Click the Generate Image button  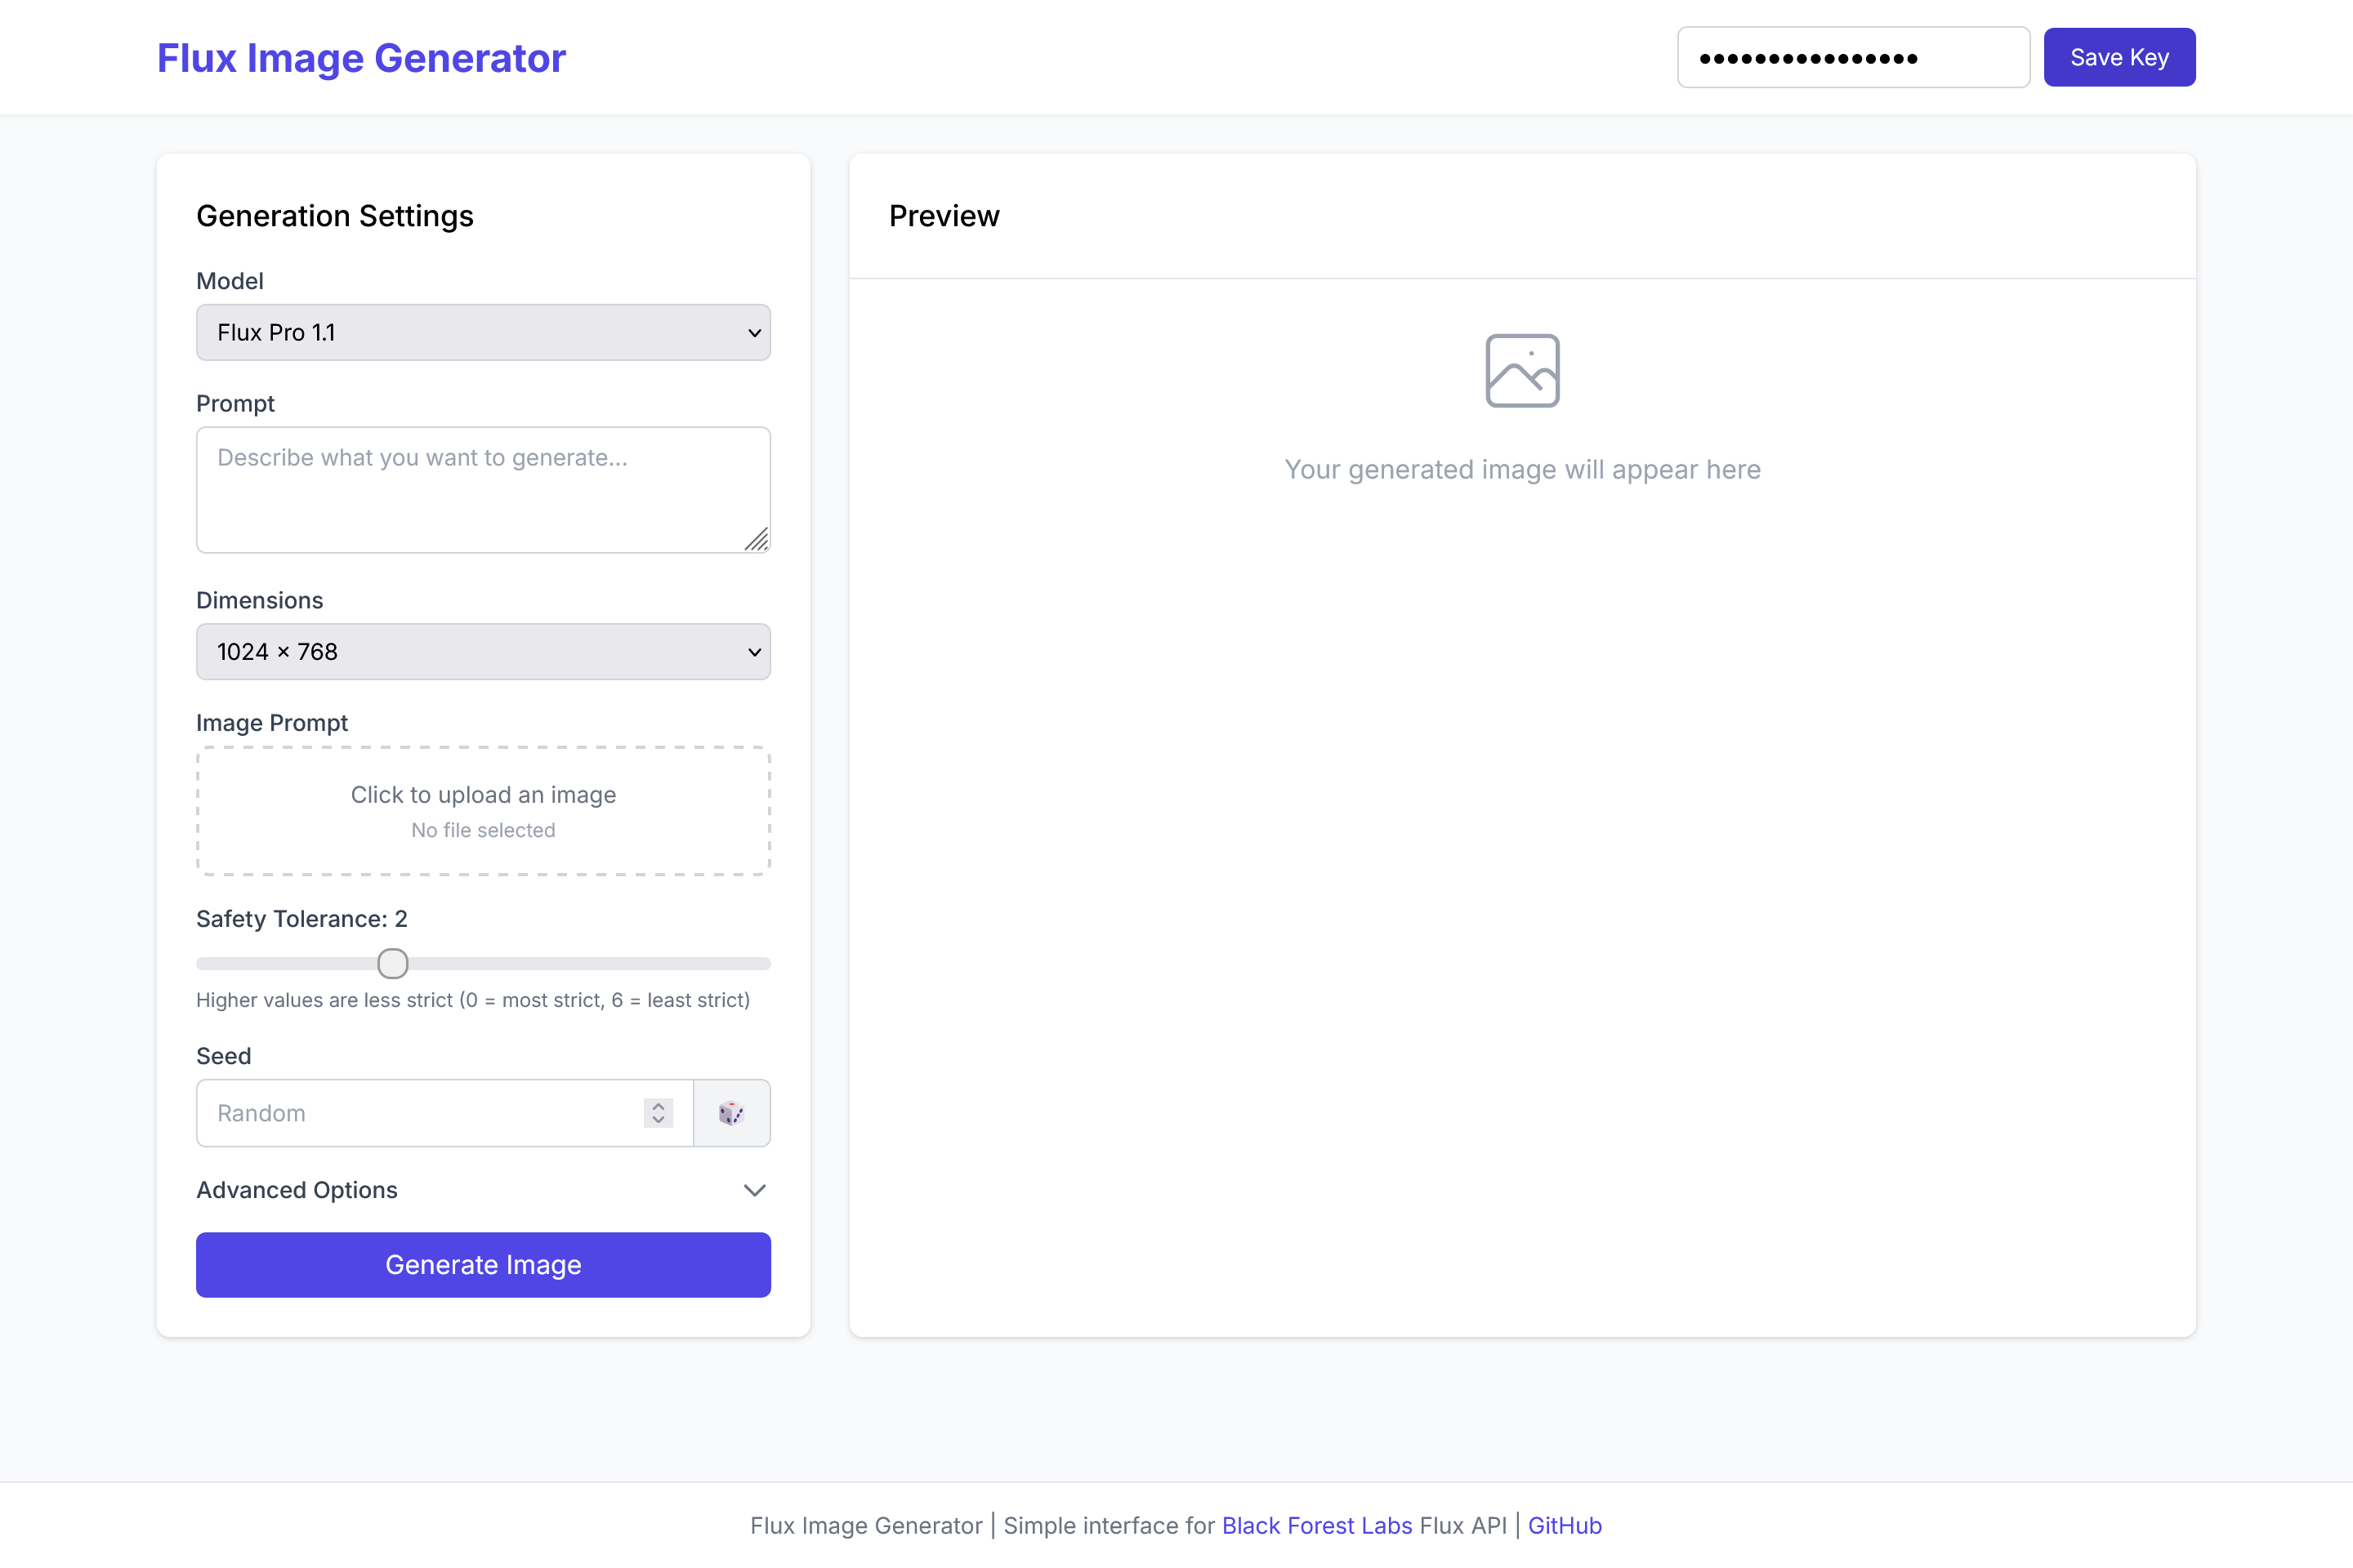(483, 1264)
